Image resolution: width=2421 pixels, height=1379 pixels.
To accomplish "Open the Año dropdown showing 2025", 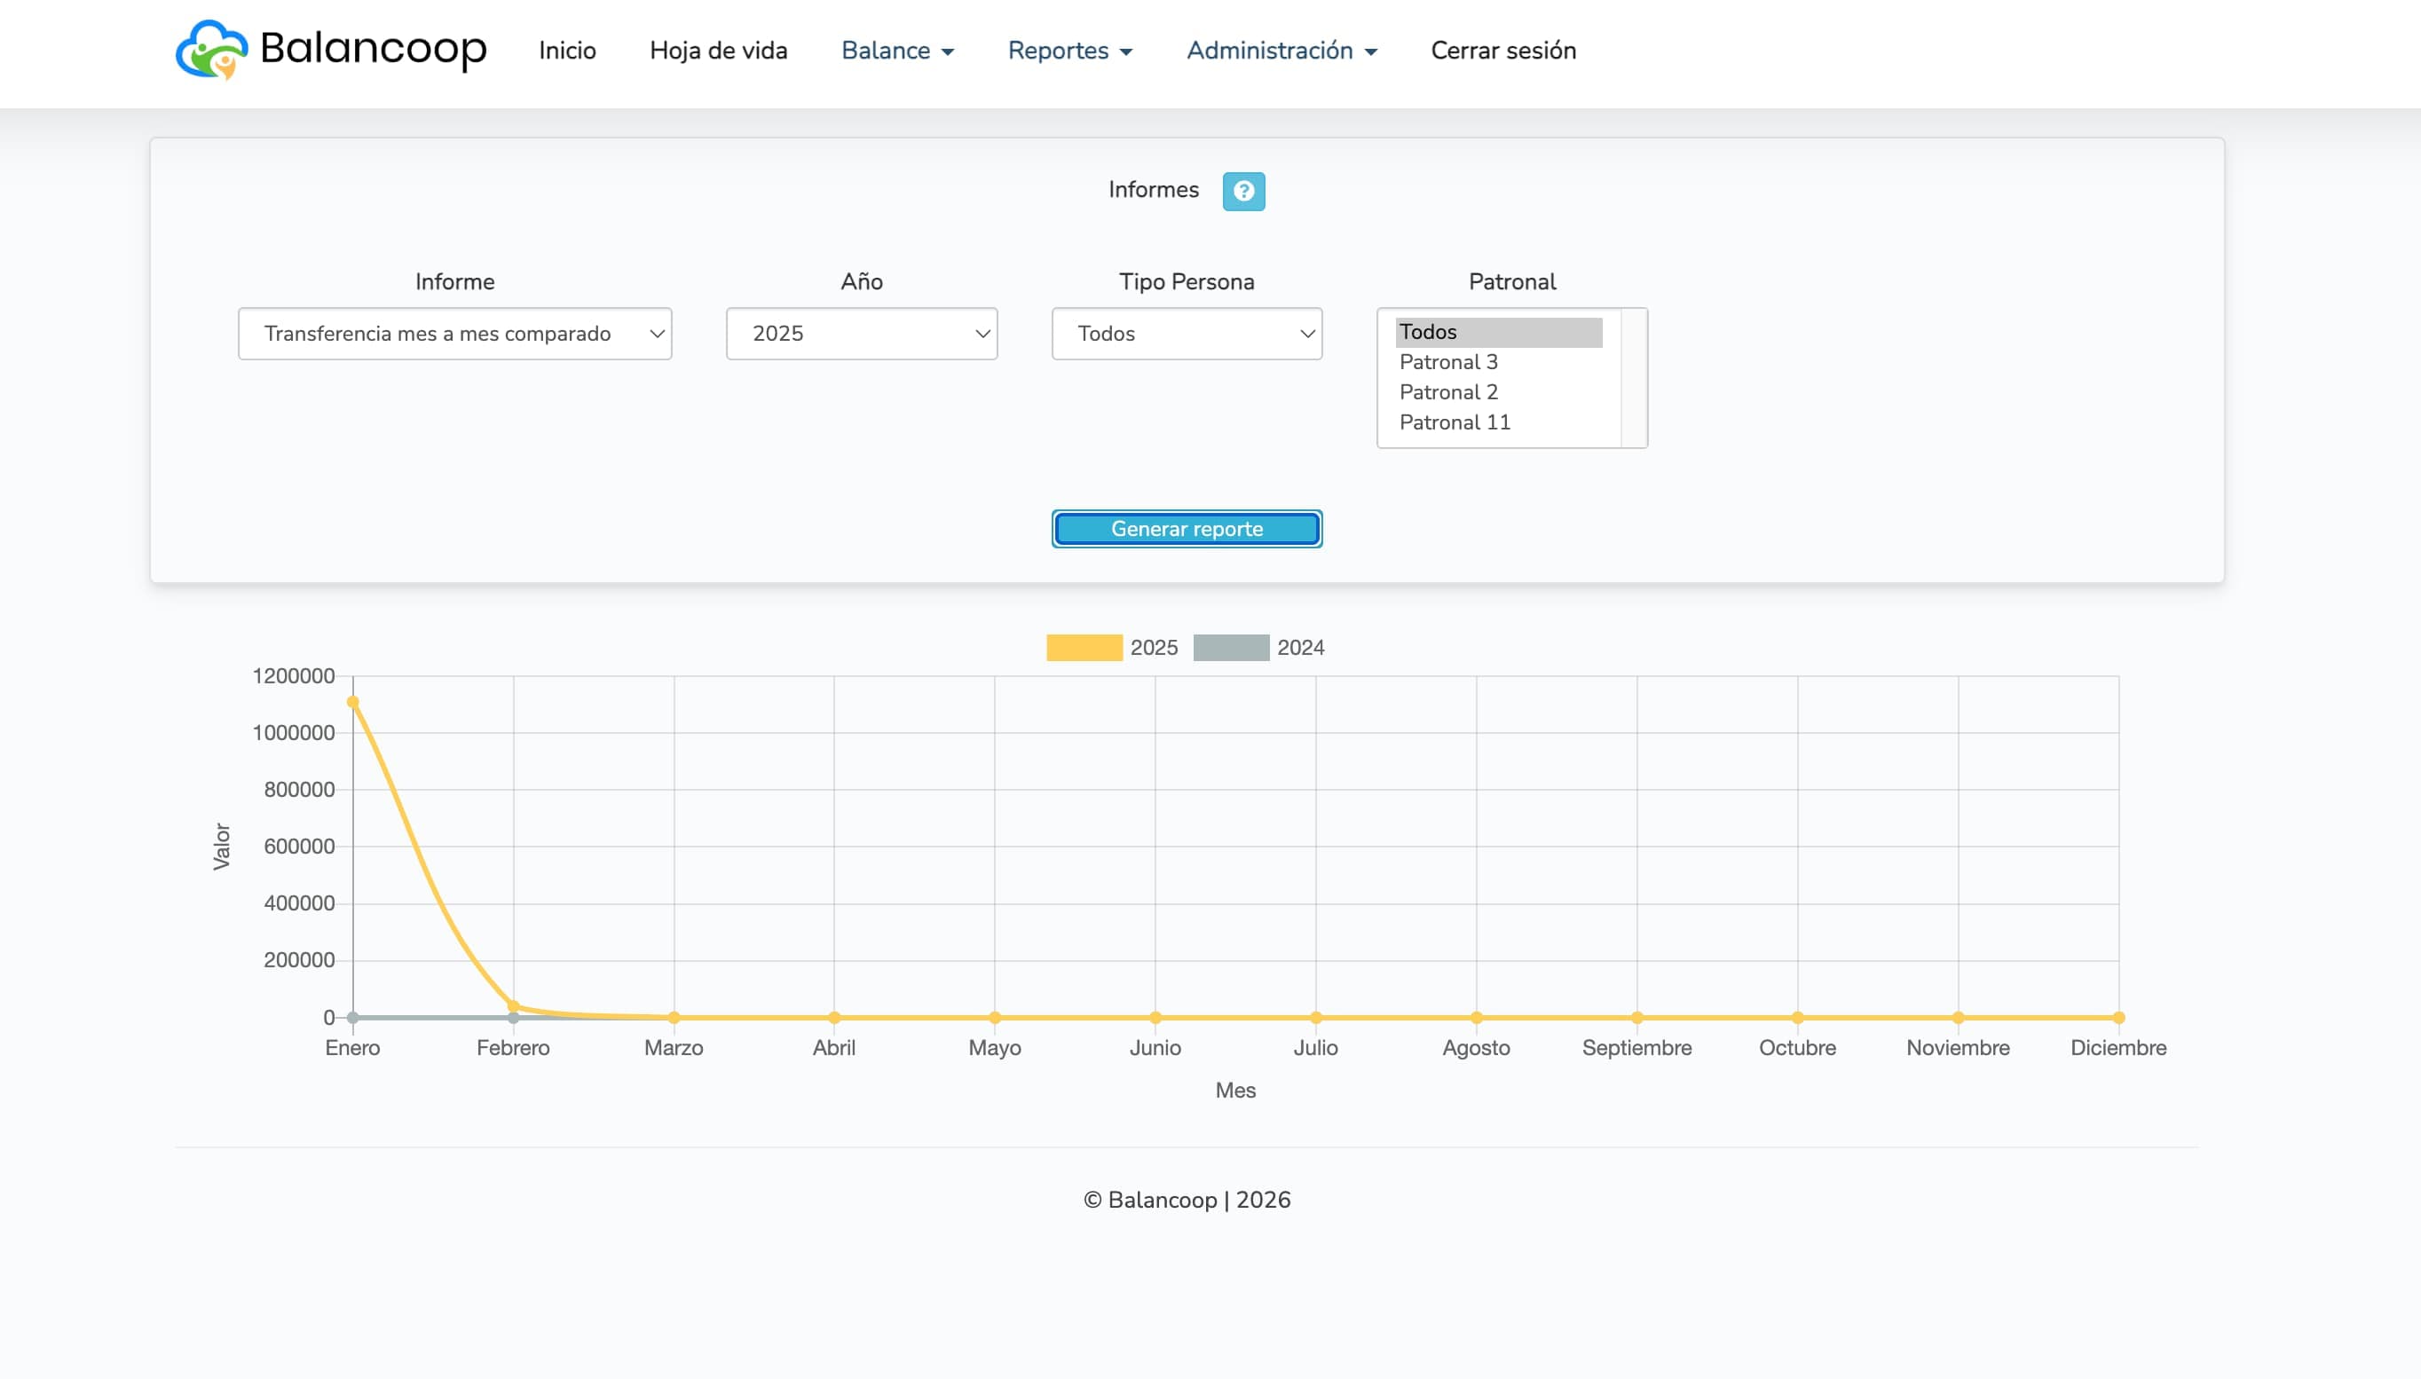I will point(861,334).
